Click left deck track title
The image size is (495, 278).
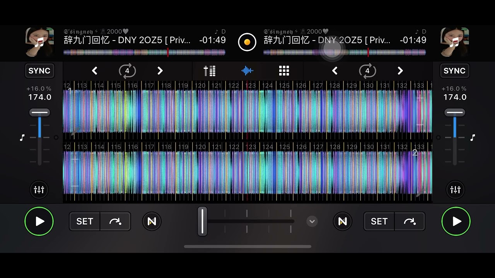(x=127, y=40)
